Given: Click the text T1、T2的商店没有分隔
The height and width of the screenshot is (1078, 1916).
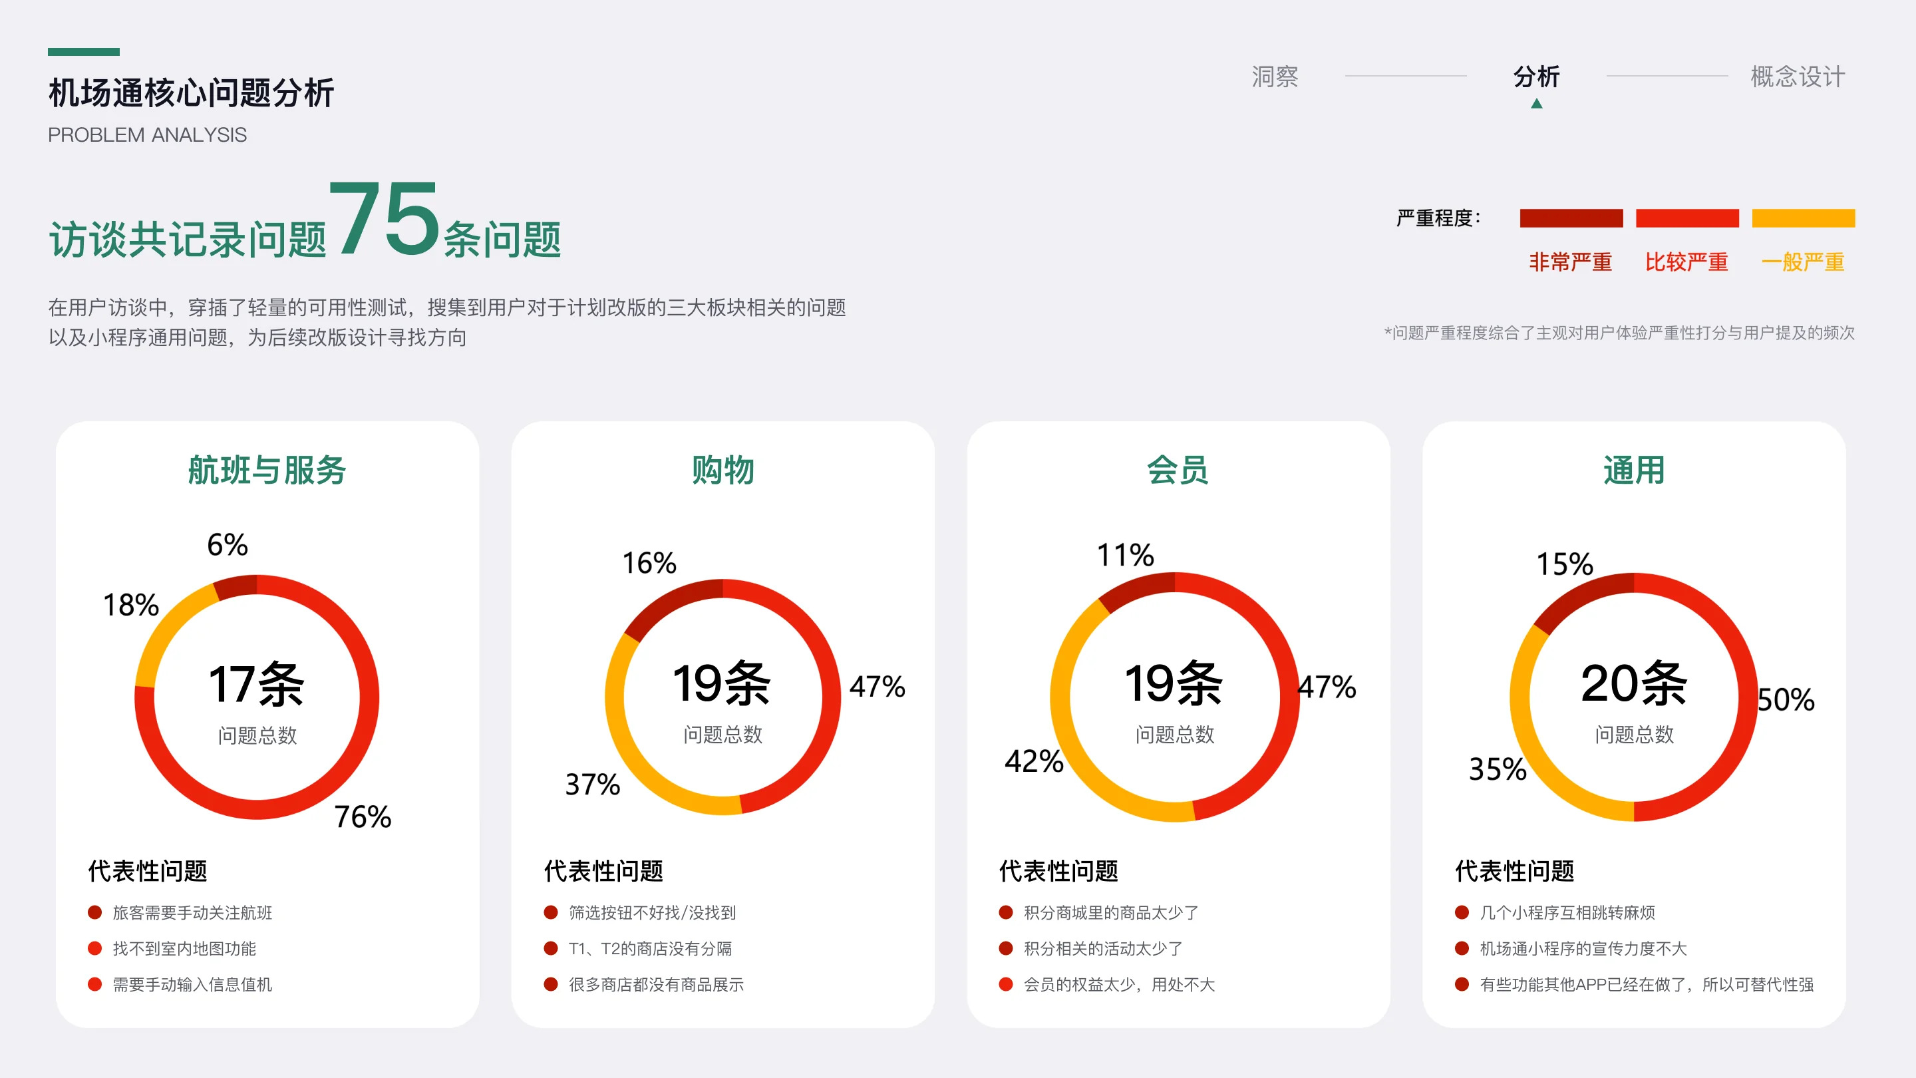Looking at the screenshot, I should (x=650, y=948).
